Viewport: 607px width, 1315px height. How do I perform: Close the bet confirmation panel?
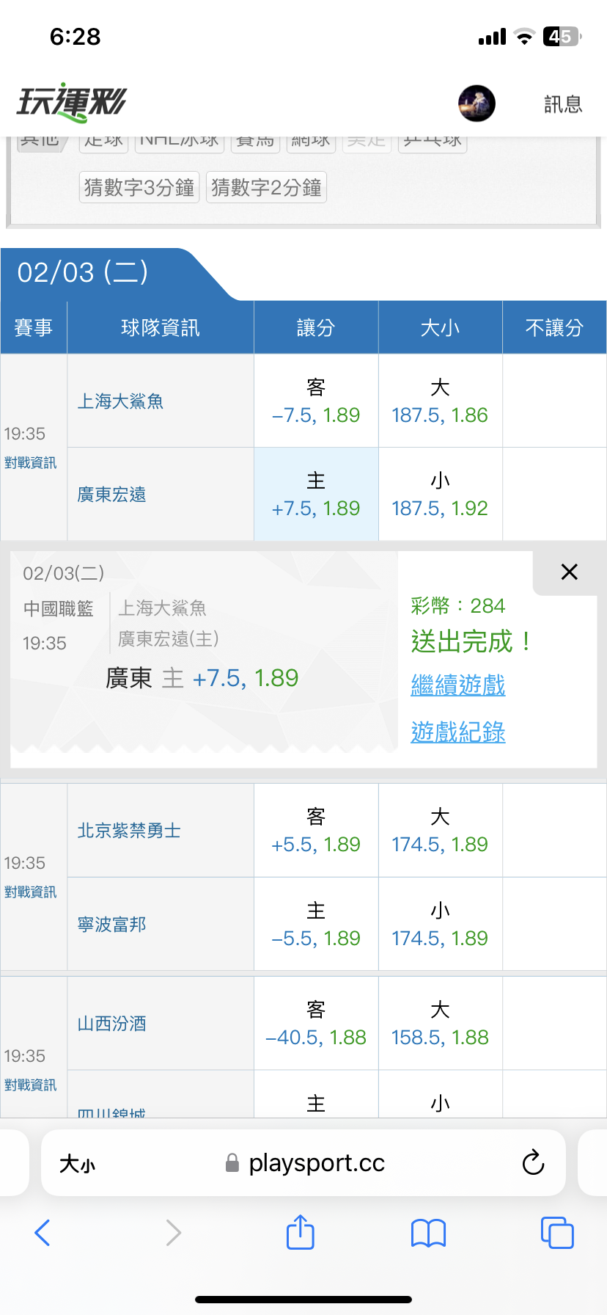pos(569,572)
